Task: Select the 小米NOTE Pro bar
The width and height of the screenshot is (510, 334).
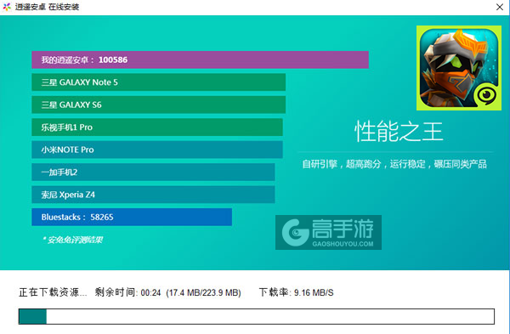Action: pyautogui.click(x=157, y=150)
